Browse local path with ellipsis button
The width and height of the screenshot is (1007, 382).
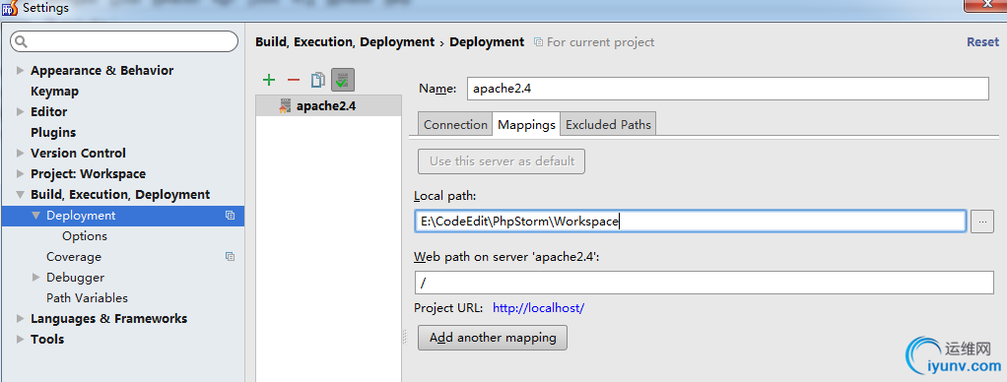[x=982, y=222]
